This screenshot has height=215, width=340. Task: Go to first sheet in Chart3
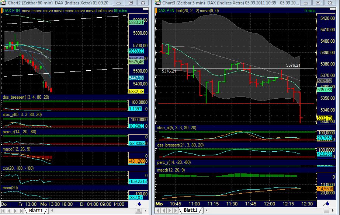click(x=158, y=211)
